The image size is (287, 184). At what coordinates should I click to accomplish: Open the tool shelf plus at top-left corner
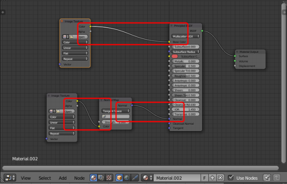3,12
